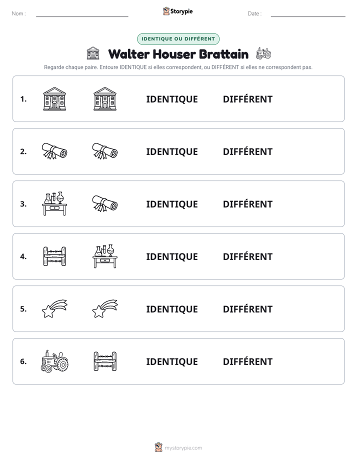The height and width of the screenshot is (462, 357).
Task: Select DIFFÉRENT for row 4
Action: click(247, 256)
